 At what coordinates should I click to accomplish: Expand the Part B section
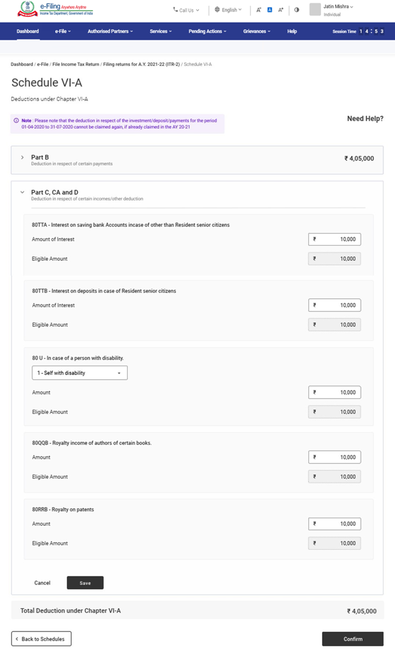(22, 158)
